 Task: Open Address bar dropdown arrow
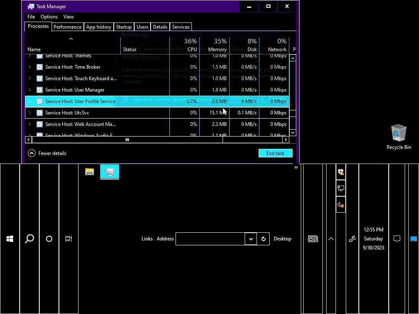tap(251, 239)
